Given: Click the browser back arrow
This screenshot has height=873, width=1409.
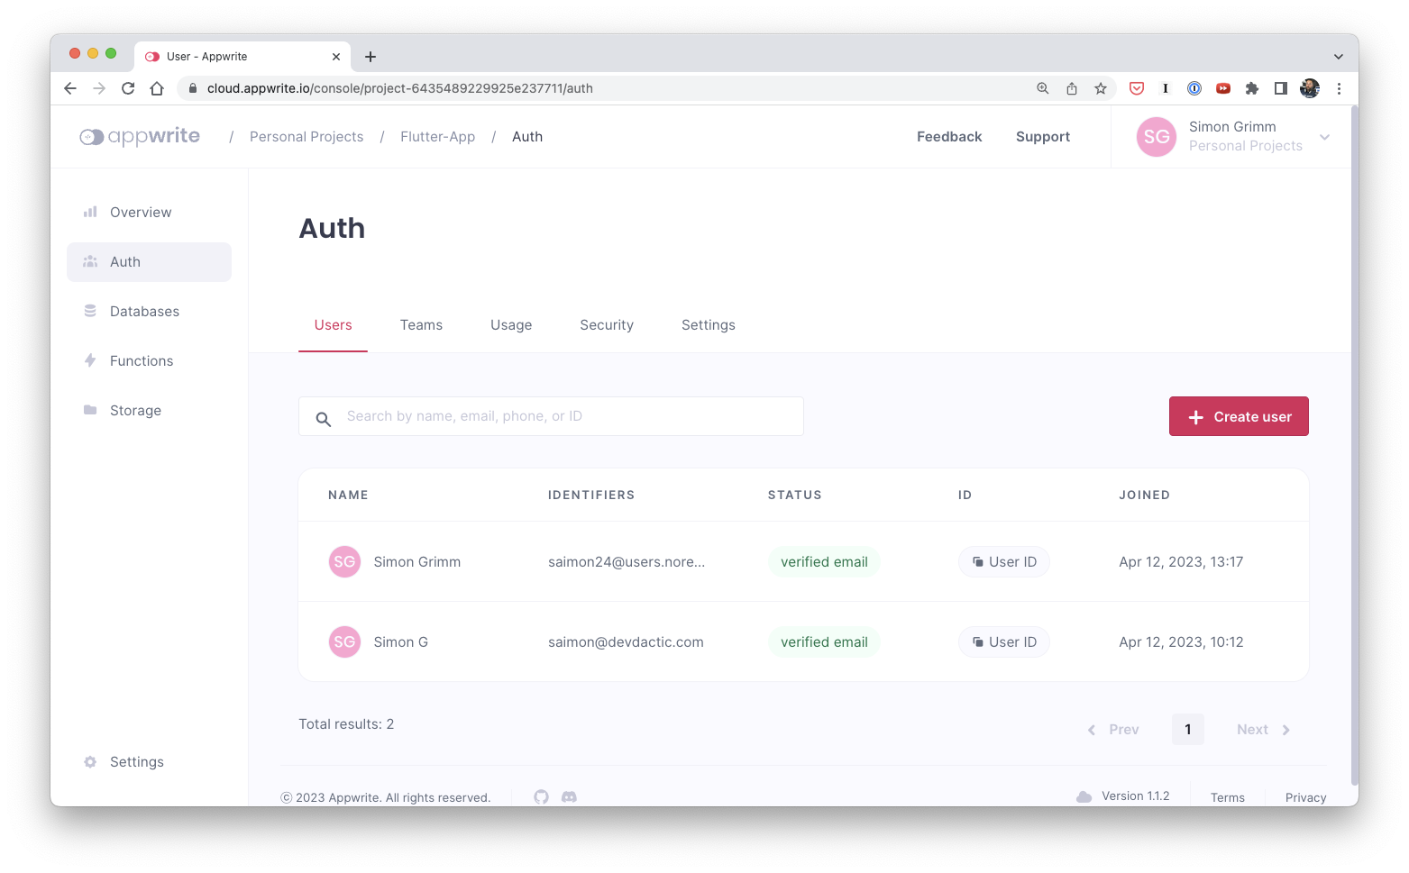Looking at the screenshot, I should pos(70,88).
